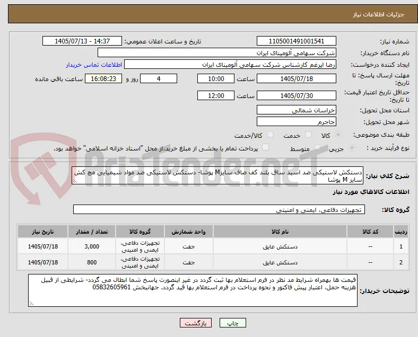Click the توضیحات خریدار notes text area

(193, 290)
